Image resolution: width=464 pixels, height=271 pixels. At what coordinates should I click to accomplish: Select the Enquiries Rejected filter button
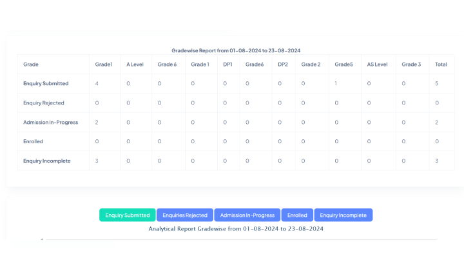click(x=185, y=215)
